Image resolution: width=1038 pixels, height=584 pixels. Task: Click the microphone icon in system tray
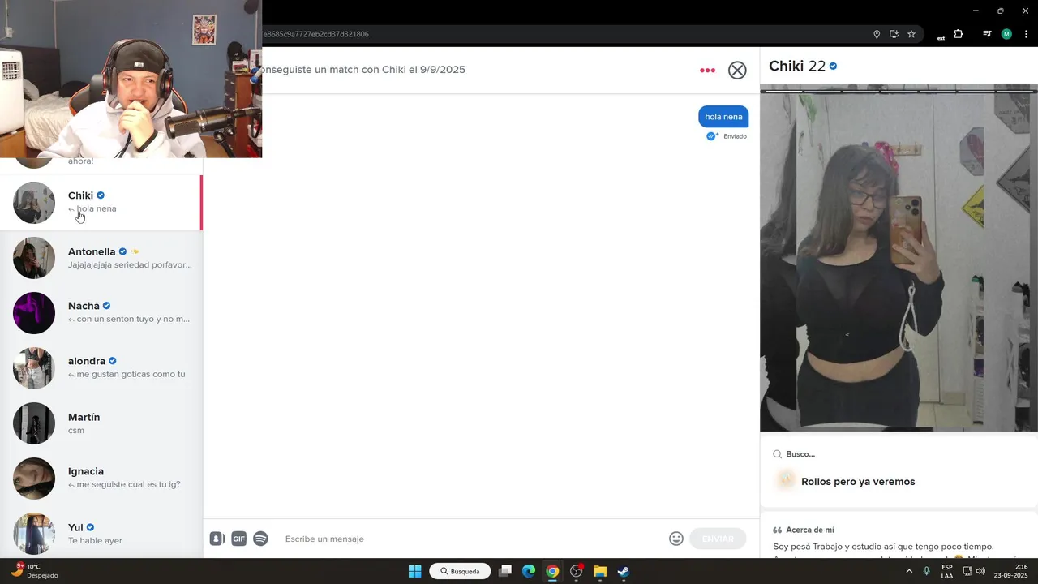926,571
